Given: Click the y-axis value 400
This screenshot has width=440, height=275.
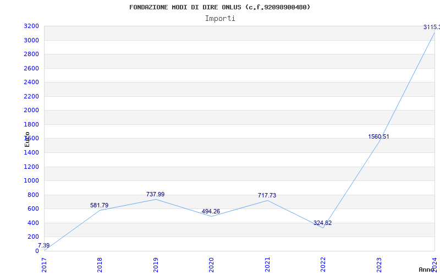Looking at the screenshot, I should pos(34,223).
